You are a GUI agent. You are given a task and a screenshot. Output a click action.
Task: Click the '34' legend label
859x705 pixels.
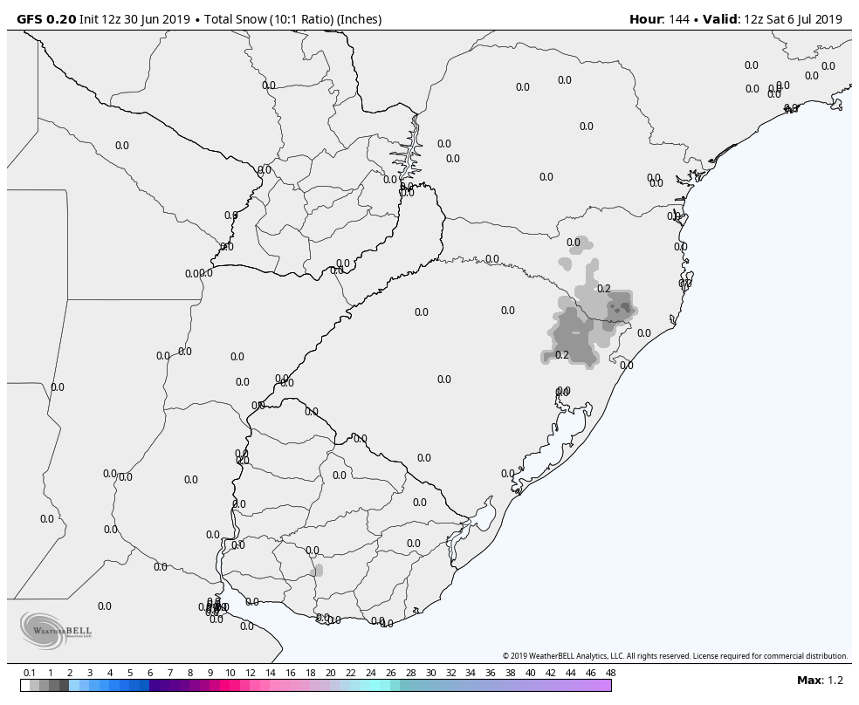tap(471, 673)
